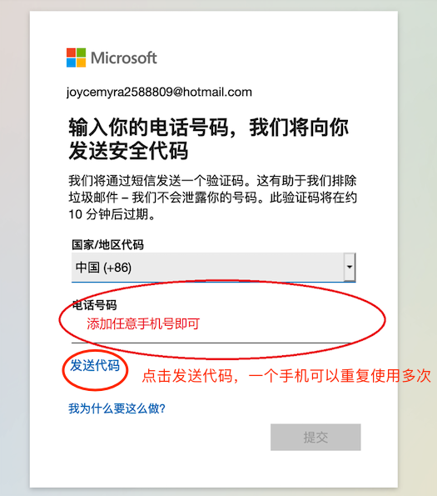Click the blue square of Microsoft logo
Image resolution: width=437 pixels, height=496 pixels.
[x=71, y=63]
